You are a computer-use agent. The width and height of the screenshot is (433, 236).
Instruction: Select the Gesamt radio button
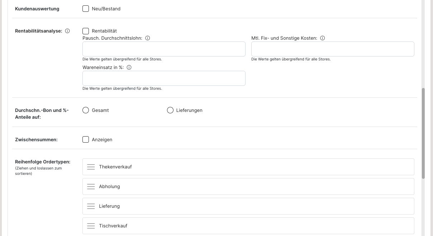(x=86, y=110)
